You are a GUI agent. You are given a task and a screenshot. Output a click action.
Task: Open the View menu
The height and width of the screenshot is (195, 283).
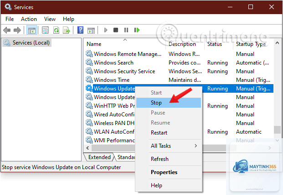pos(50,19)
